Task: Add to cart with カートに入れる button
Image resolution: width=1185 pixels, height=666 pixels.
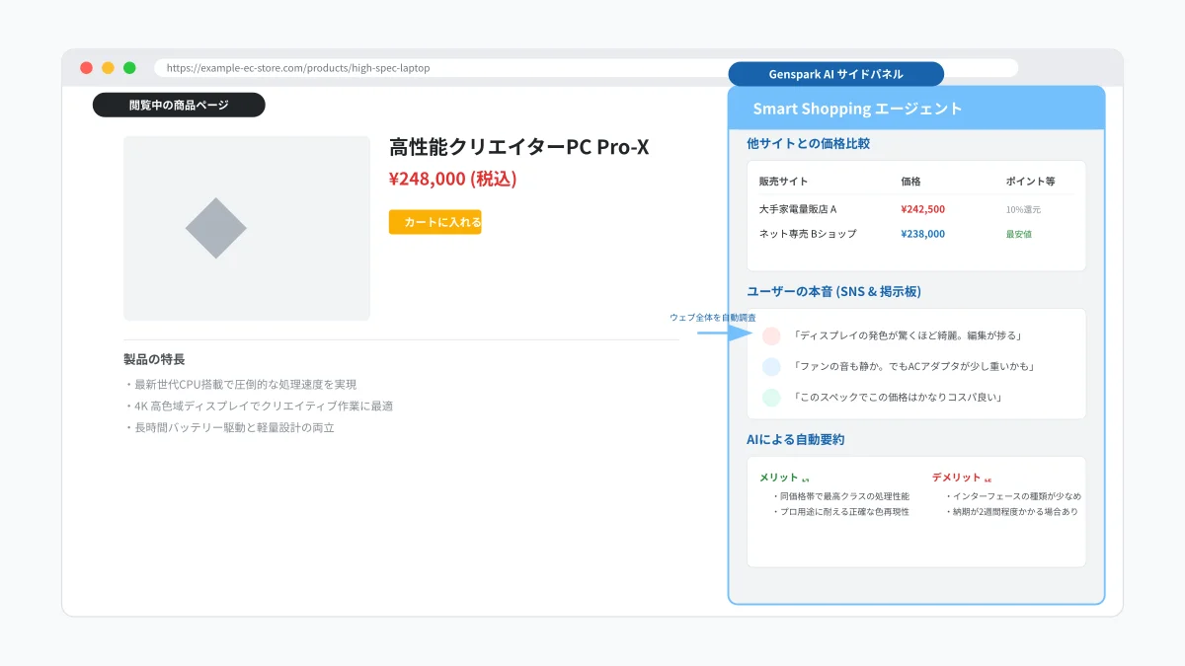Action: (x=435, y=222)
